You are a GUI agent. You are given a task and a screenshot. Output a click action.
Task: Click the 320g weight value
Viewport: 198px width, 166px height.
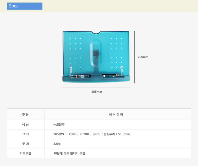point(57,144)
